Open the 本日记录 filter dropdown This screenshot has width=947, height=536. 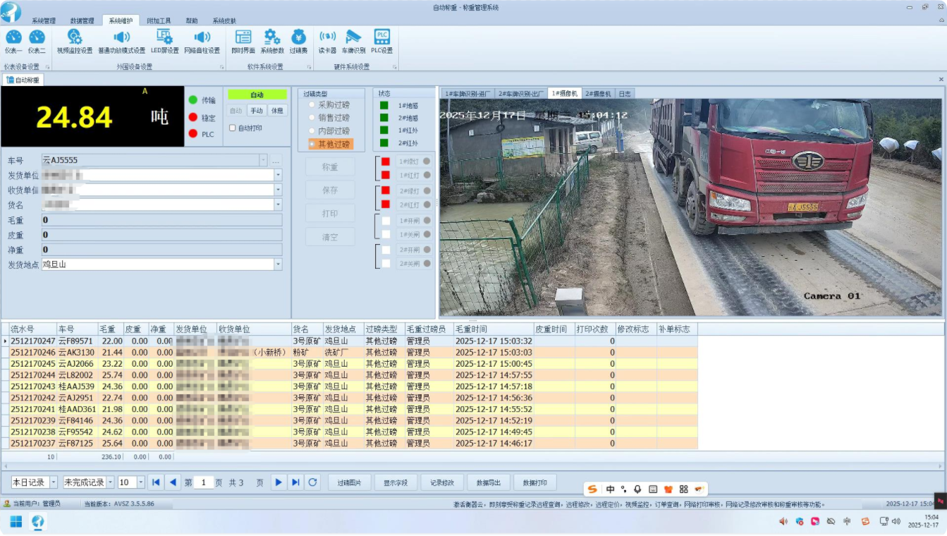(54, 482)
